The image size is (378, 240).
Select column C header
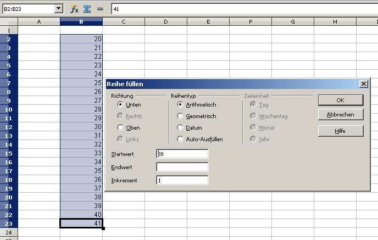coord(124,21)
